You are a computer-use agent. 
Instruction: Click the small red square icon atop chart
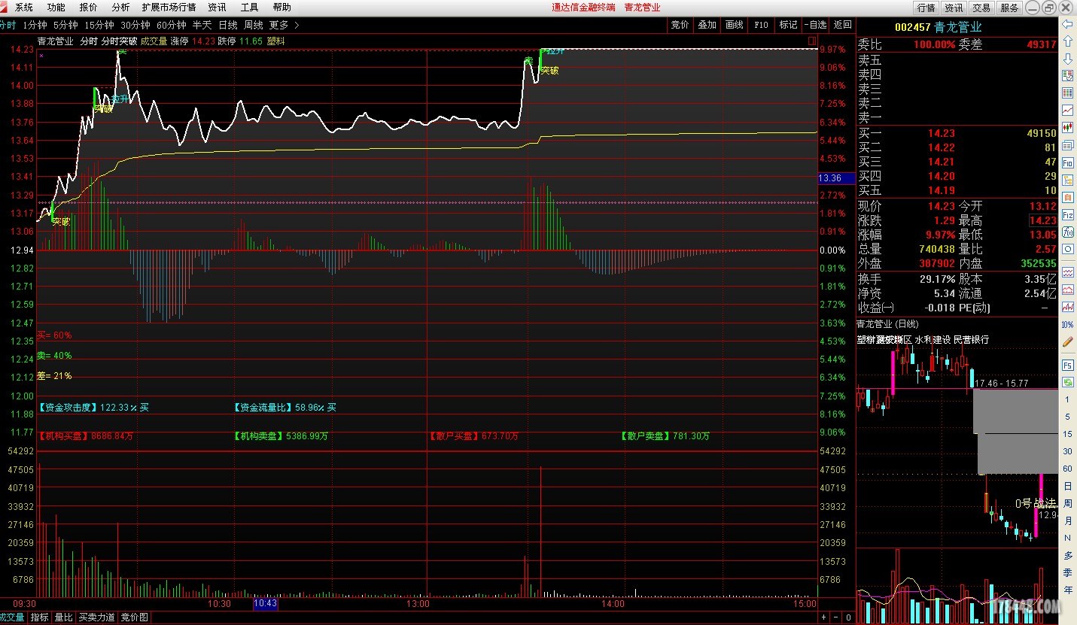811,40
